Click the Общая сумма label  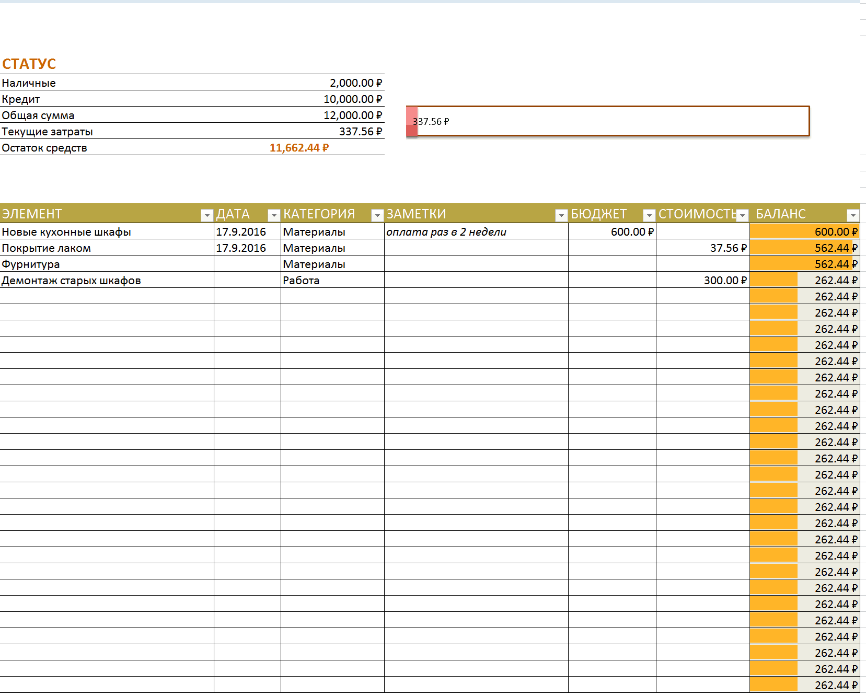tap(38, 115)
